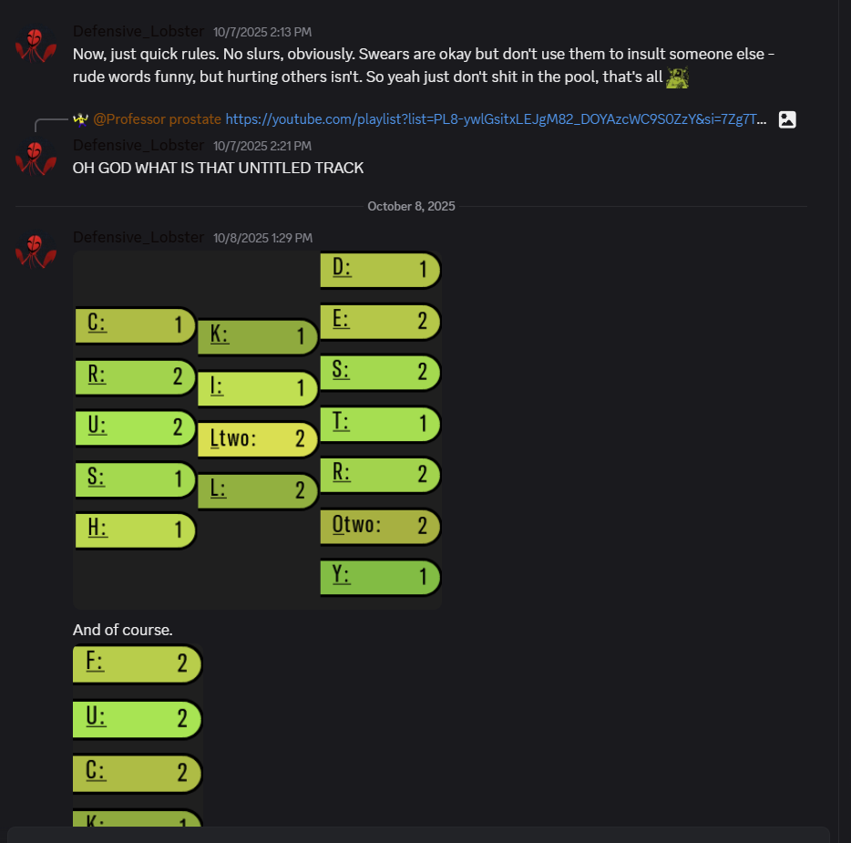The height and width of the screenshot is (843, 851).
Task: Click the 10/7/2025 2:13 PM timestamp
Action: coord(262,33)
